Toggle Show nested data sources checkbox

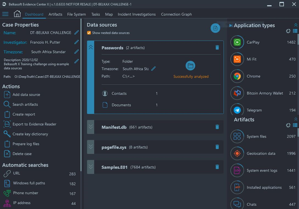tap(89, 33)
